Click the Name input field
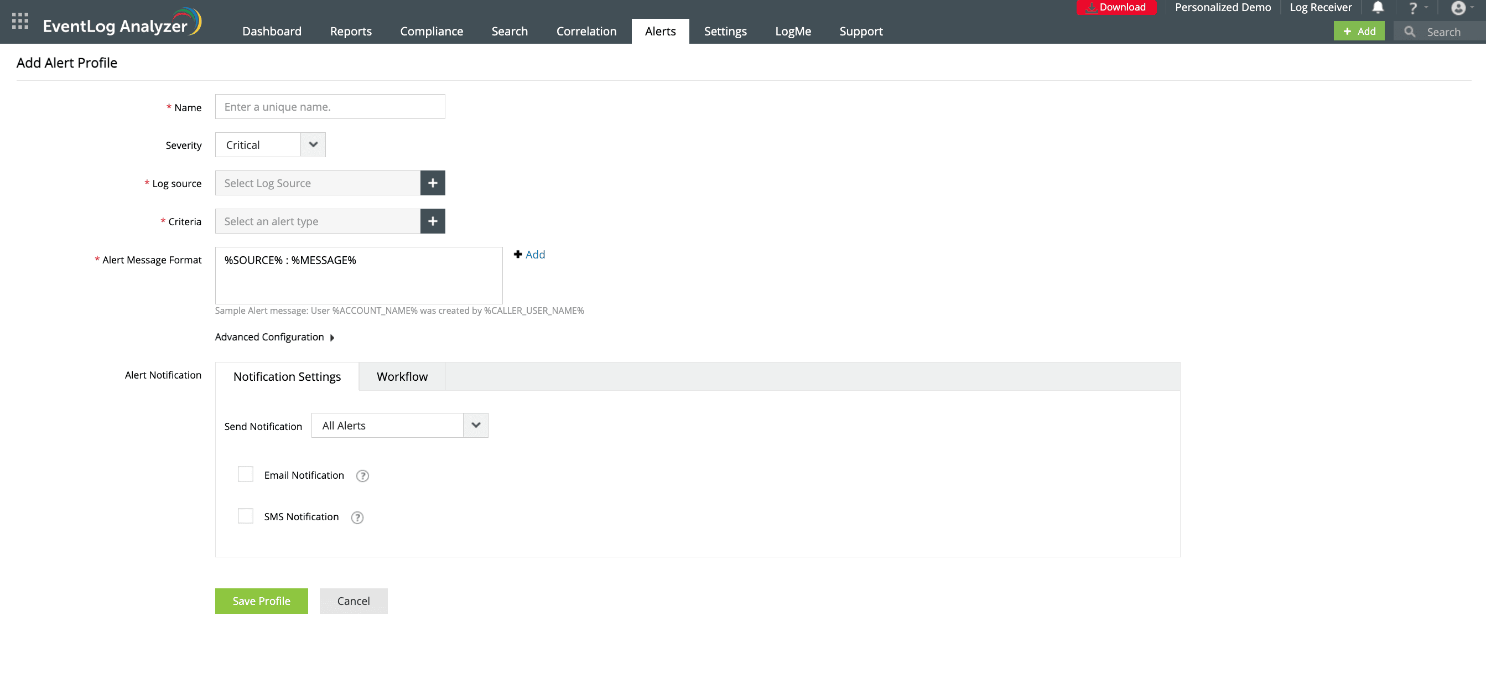This screenshot has width=1486, height=673. [329, 107]
